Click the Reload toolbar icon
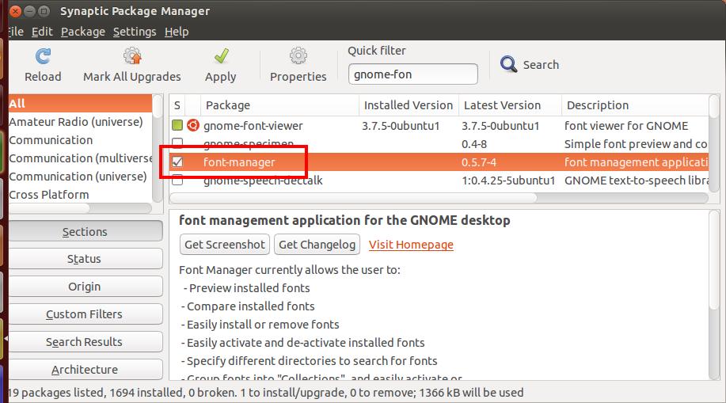Viewport: 726px width, 403px height. point(43,57)
